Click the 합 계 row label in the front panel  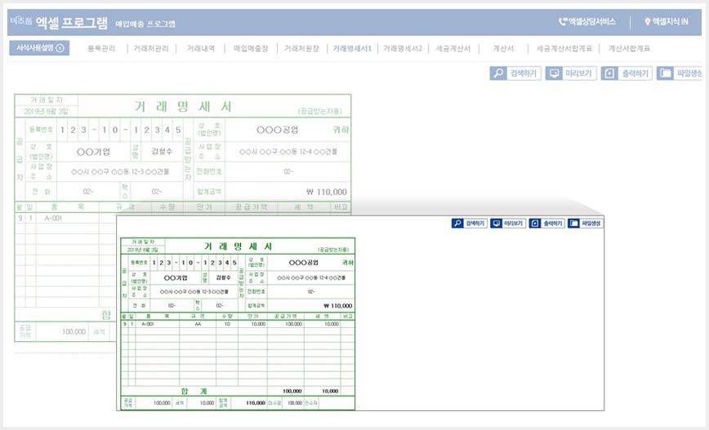(194, 391)
